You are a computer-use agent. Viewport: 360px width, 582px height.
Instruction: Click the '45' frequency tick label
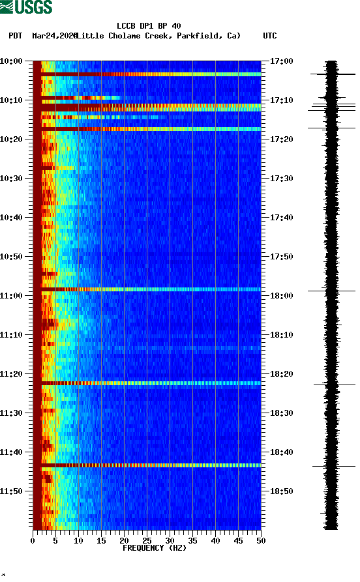coord(238,541)
